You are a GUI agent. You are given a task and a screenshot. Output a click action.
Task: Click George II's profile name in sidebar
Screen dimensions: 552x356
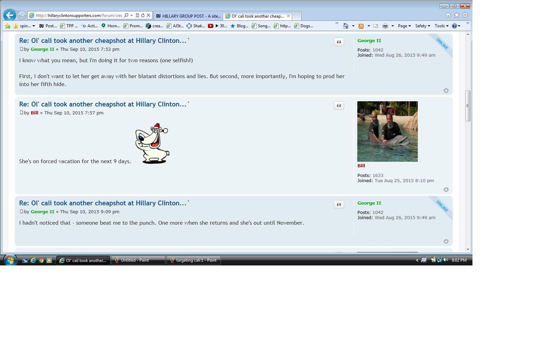[x=369, y=40]
